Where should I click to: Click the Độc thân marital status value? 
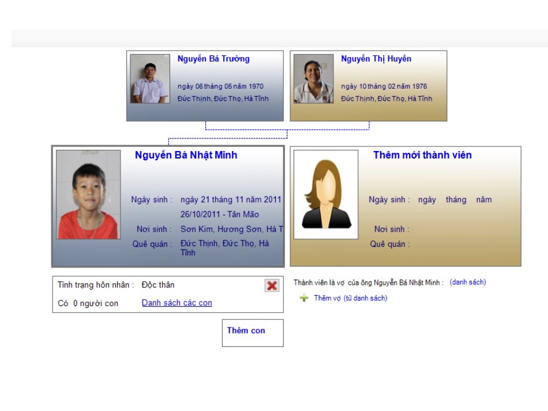pyautogui.click(x=158, y=285)
